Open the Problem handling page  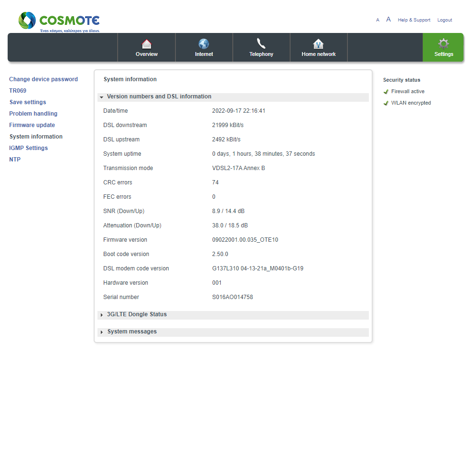(x=33, y=114)
